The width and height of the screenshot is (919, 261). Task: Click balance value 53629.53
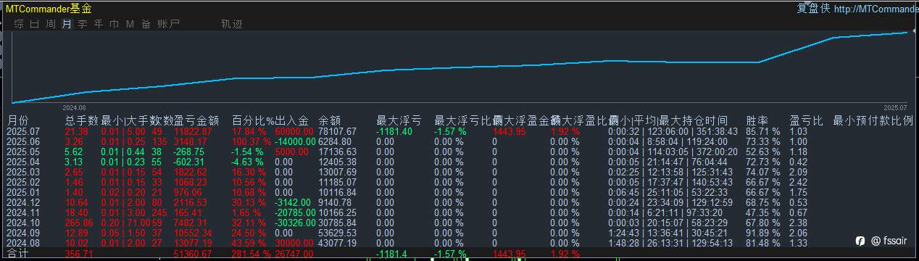[338, 233]
